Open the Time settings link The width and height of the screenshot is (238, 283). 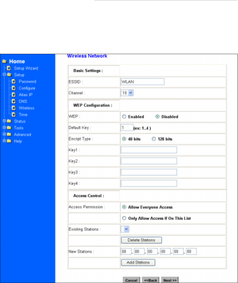point(23,115)
